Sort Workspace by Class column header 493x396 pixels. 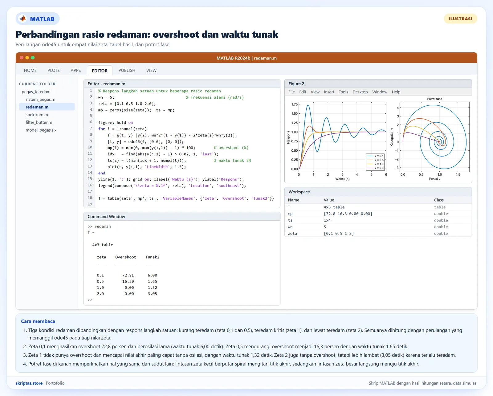[439, 200]
